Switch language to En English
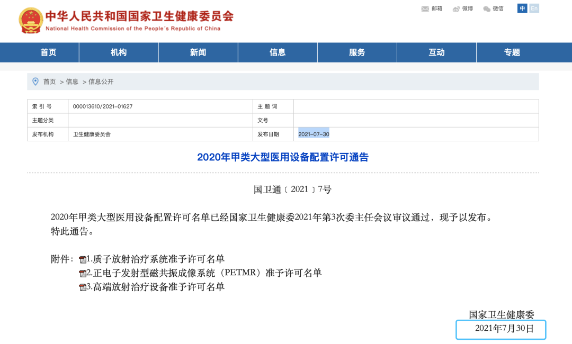The image size is (572, 344). (534, 8)
